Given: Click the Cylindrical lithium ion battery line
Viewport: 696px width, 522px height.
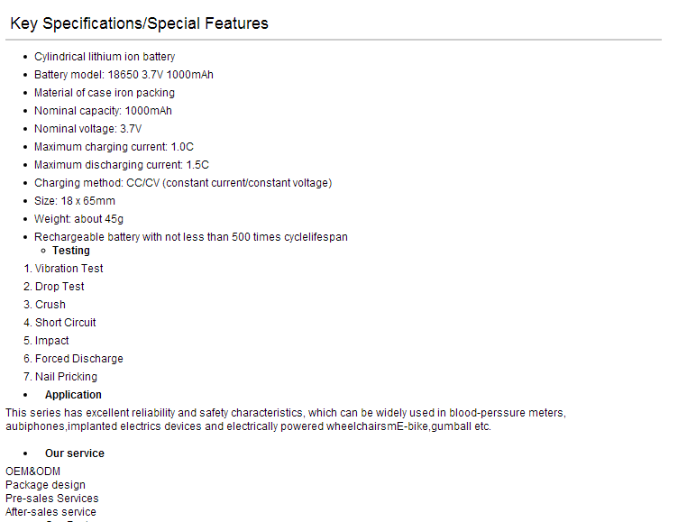Looking at the screenshot, I should click(x=105, y=57).
